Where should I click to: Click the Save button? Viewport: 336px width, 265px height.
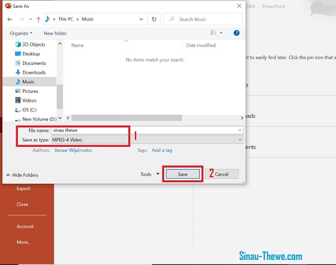183,174
